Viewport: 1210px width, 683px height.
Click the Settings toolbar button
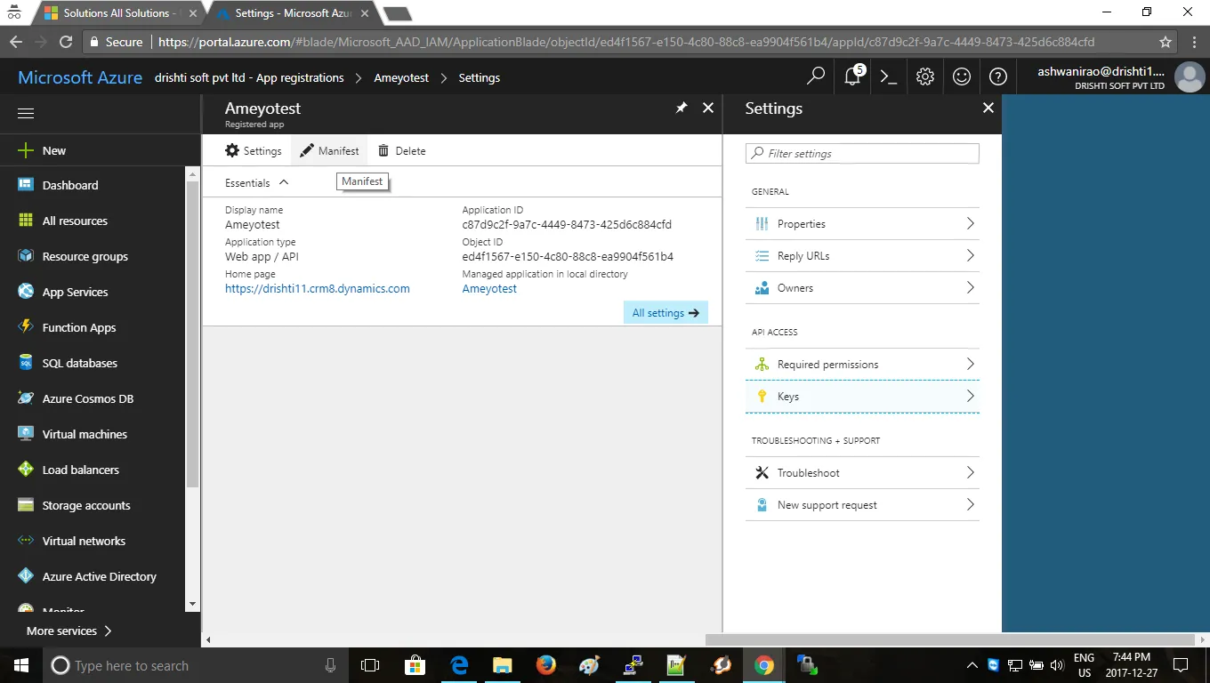click(254, 151)
